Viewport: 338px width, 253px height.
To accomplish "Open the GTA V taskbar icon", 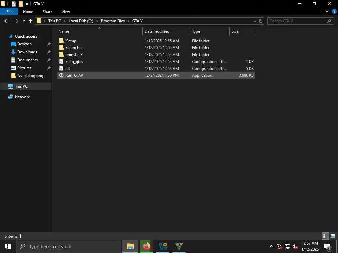I will point(179,246).
